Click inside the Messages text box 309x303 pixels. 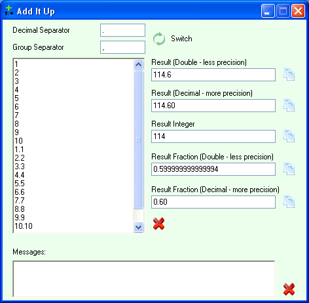click(144, 279)
